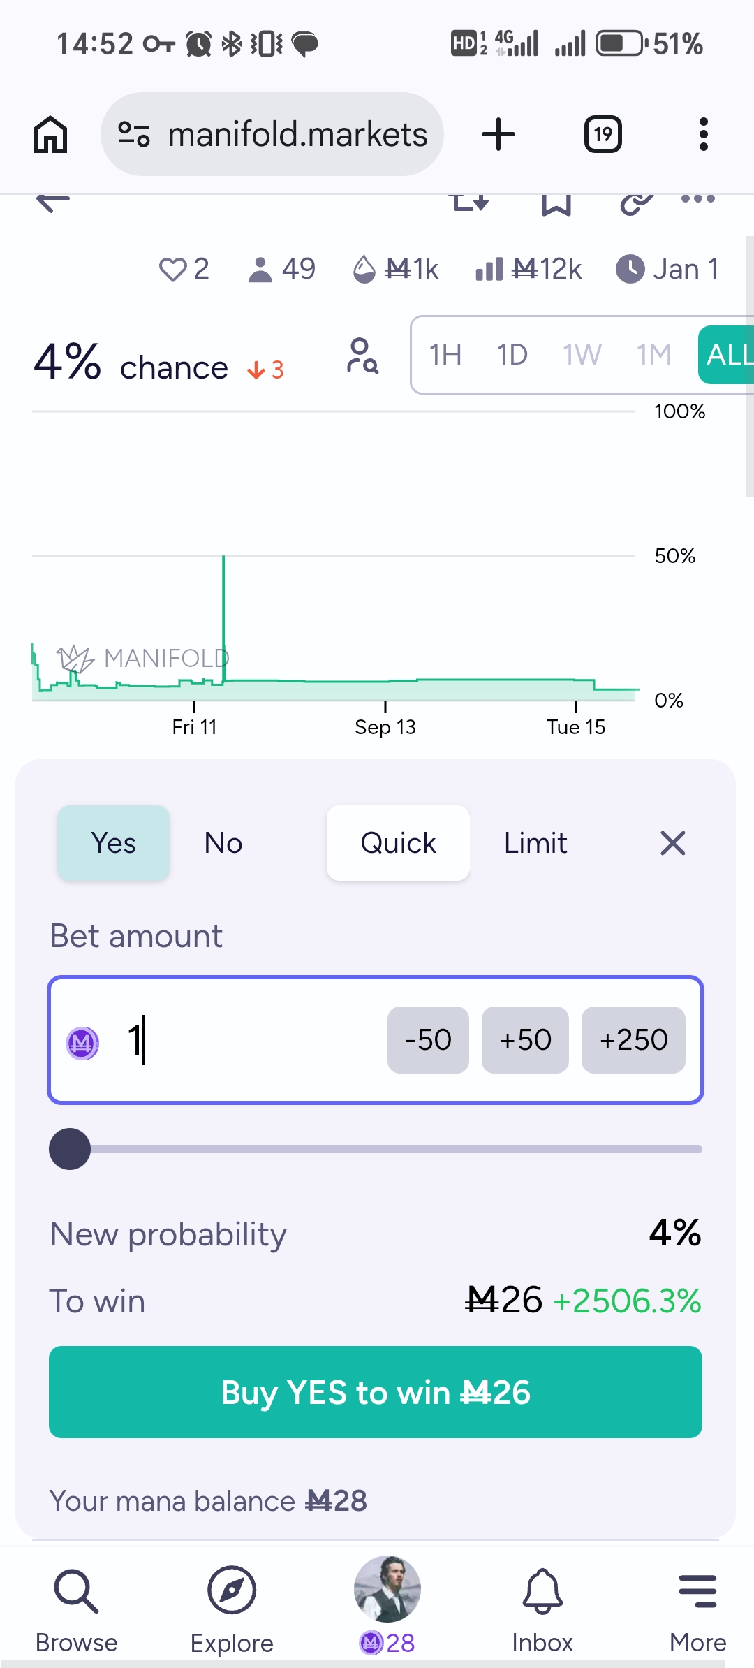Screen dimensions: 754x1668
Task: Select the Yes outcome
Action: pyautogui.click(x=114, y=843)
